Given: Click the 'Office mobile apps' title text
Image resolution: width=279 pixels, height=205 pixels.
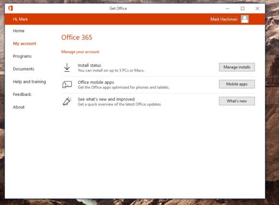Looking at the screenshot, I should (x=96, y=82).
